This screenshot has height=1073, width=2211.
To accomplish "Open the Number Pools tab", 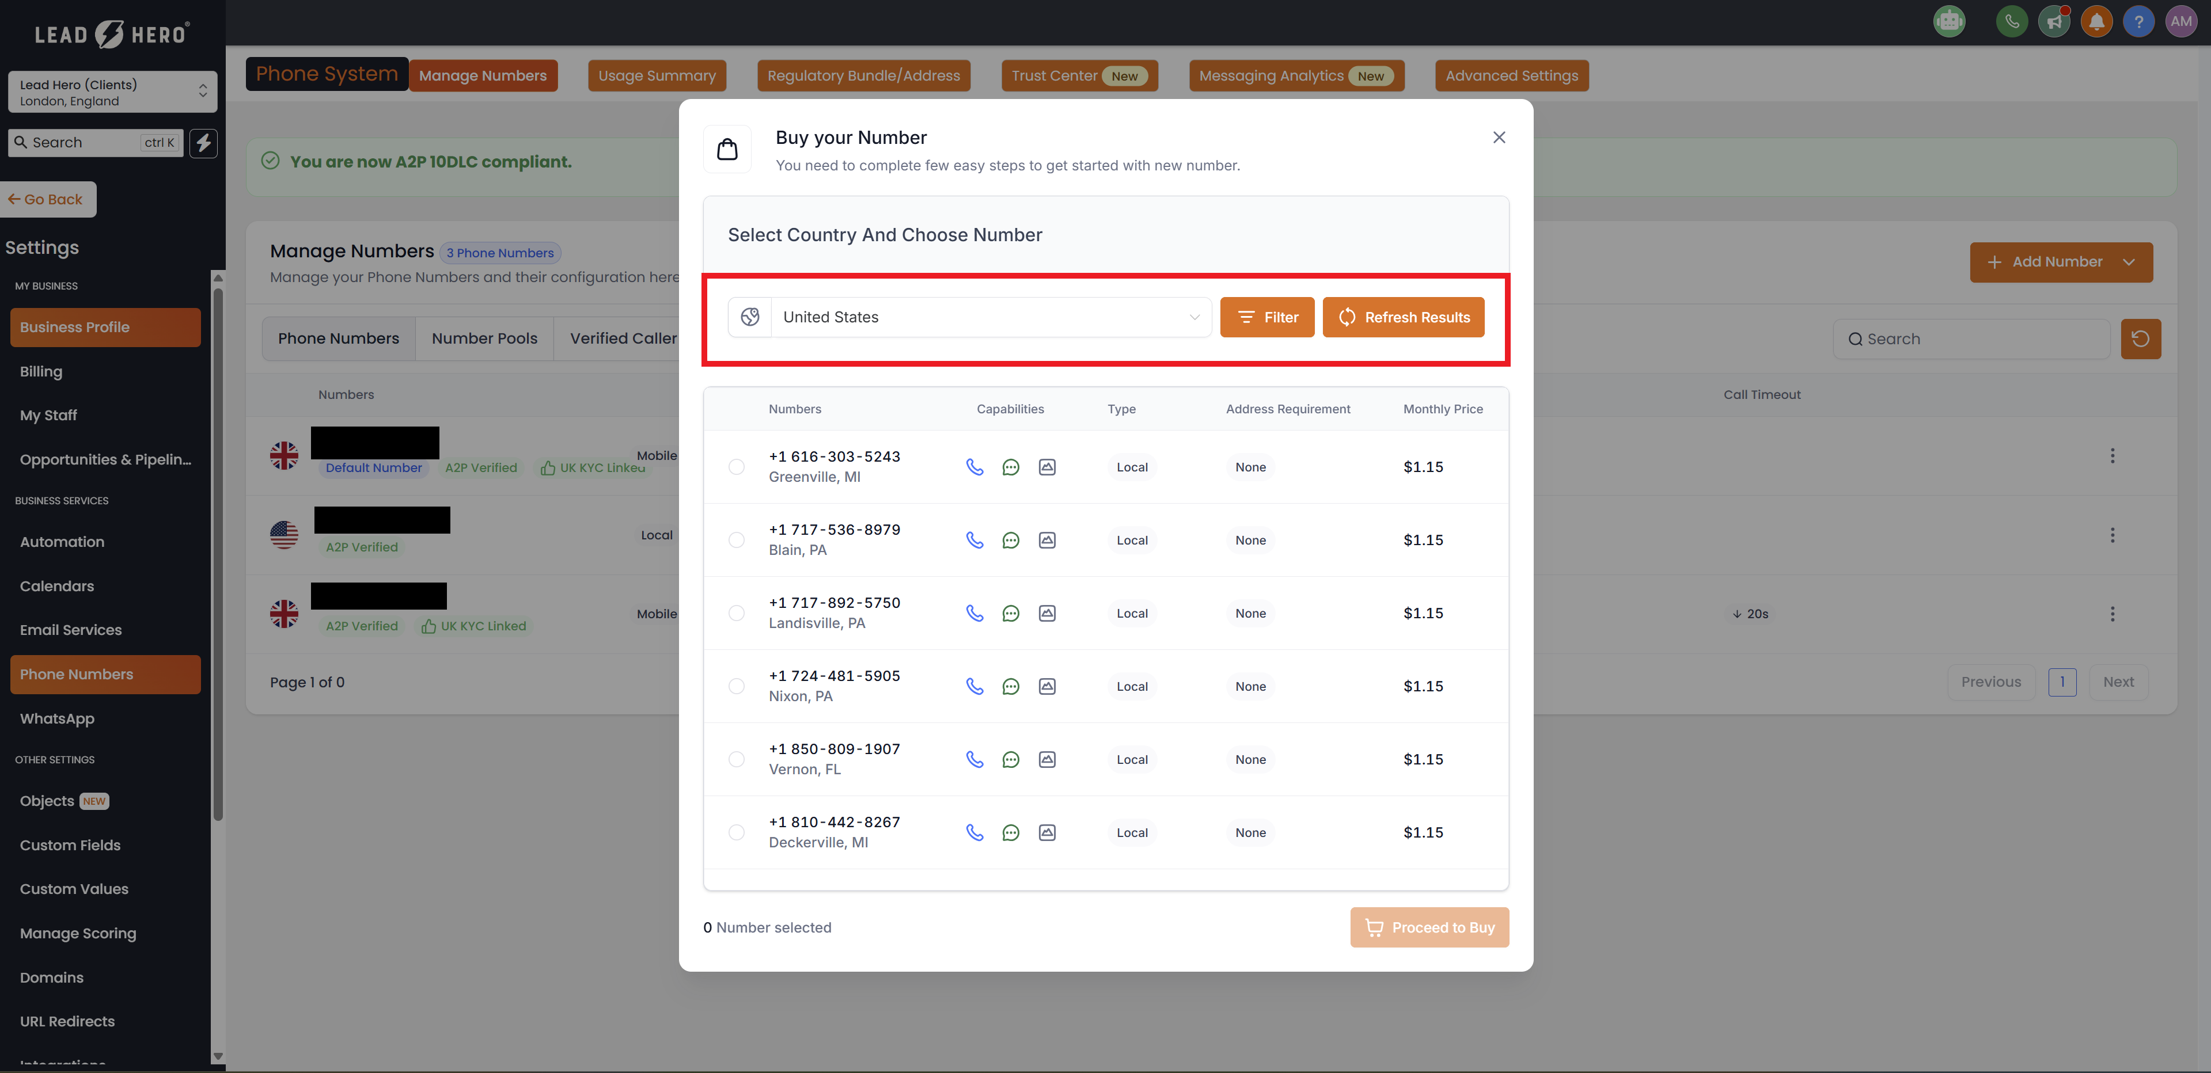I will pyautogui.click(x=484, y=339).
